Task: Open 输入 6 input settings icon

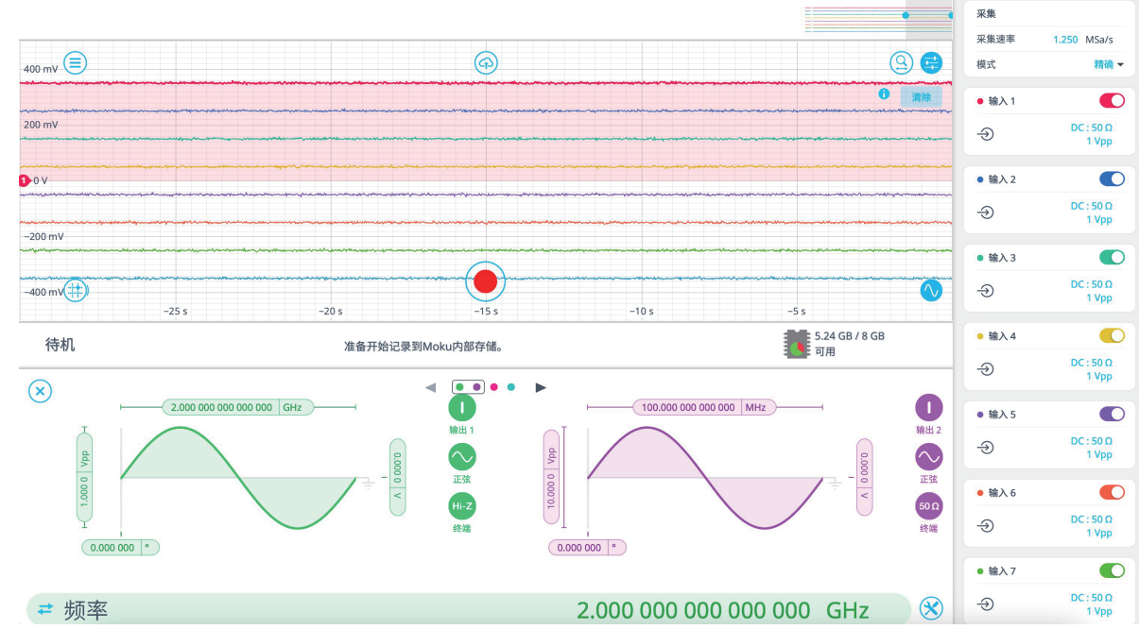Action: (986, 526)
